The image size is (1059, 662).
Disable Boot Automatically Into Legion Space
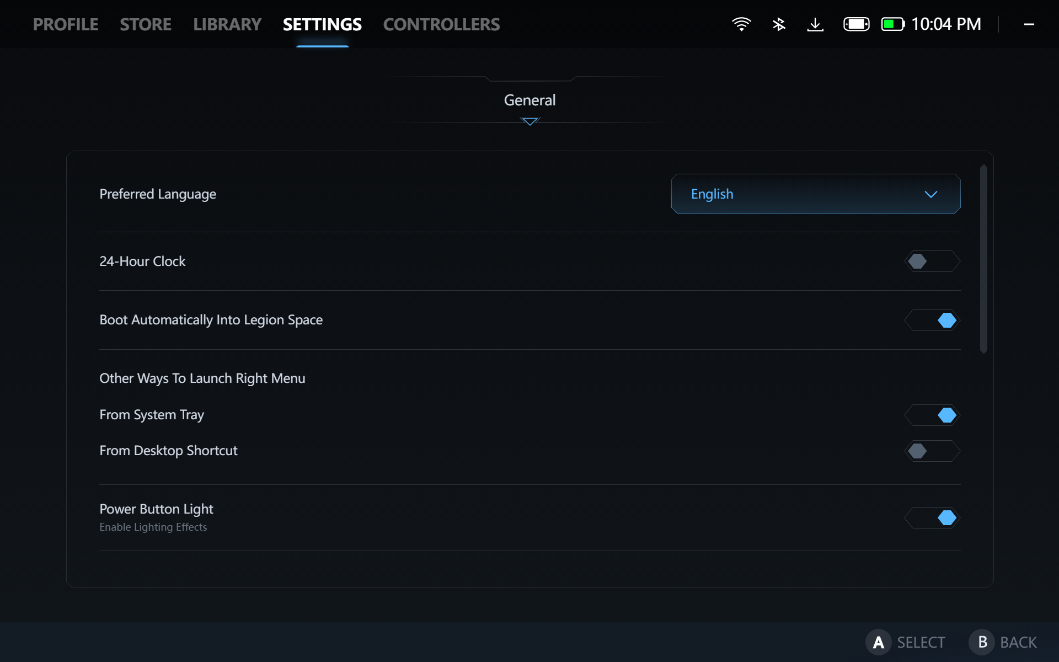pos(932,320)
